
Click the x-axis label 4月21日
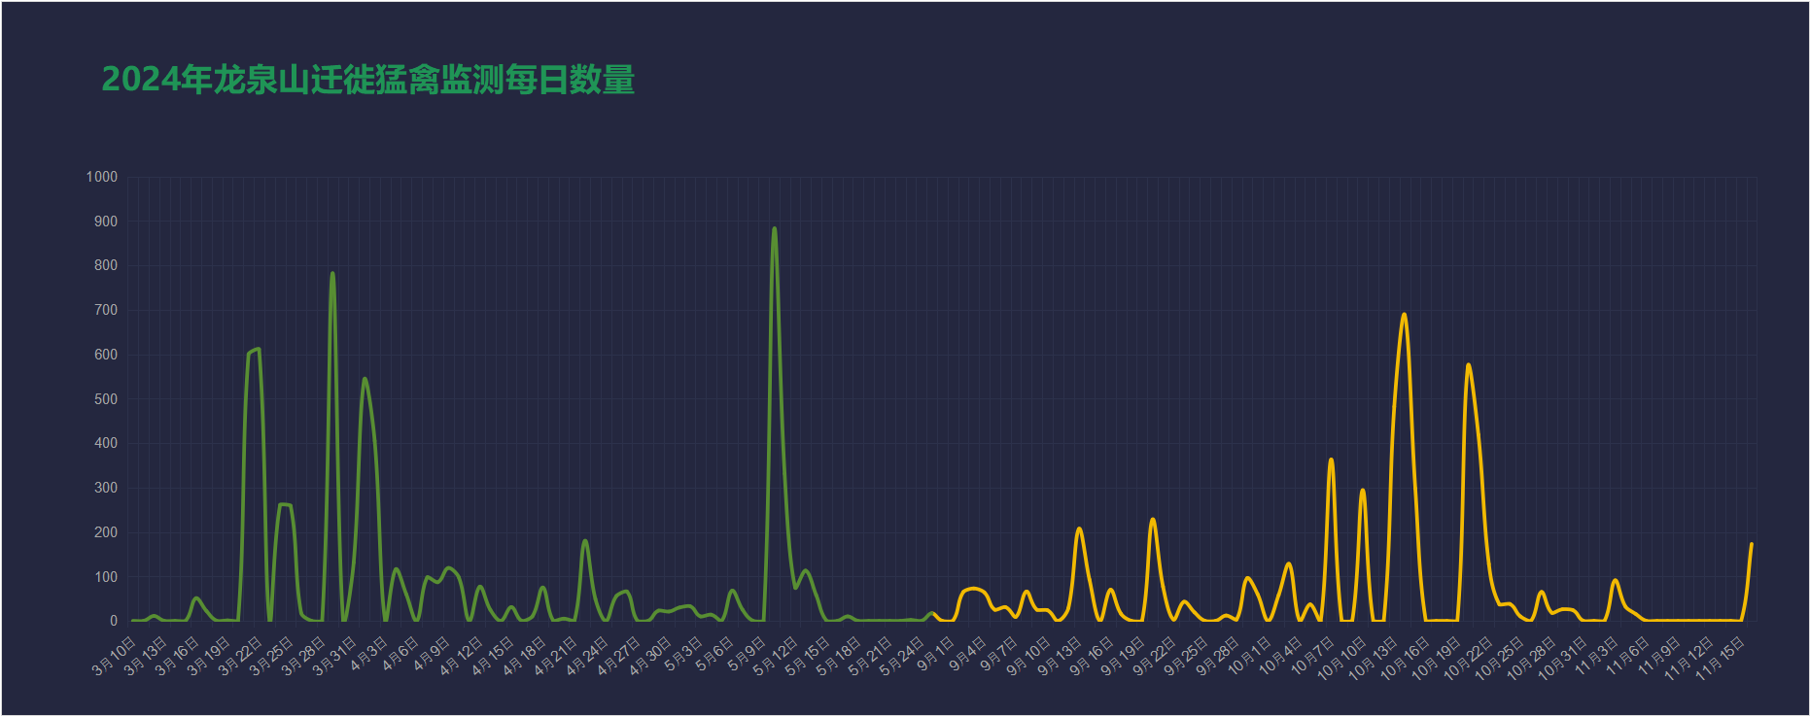[556, 656]
